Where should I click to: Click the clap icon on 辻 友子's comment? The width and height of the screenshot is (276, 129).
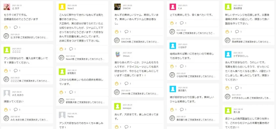(x=6, y=28)
